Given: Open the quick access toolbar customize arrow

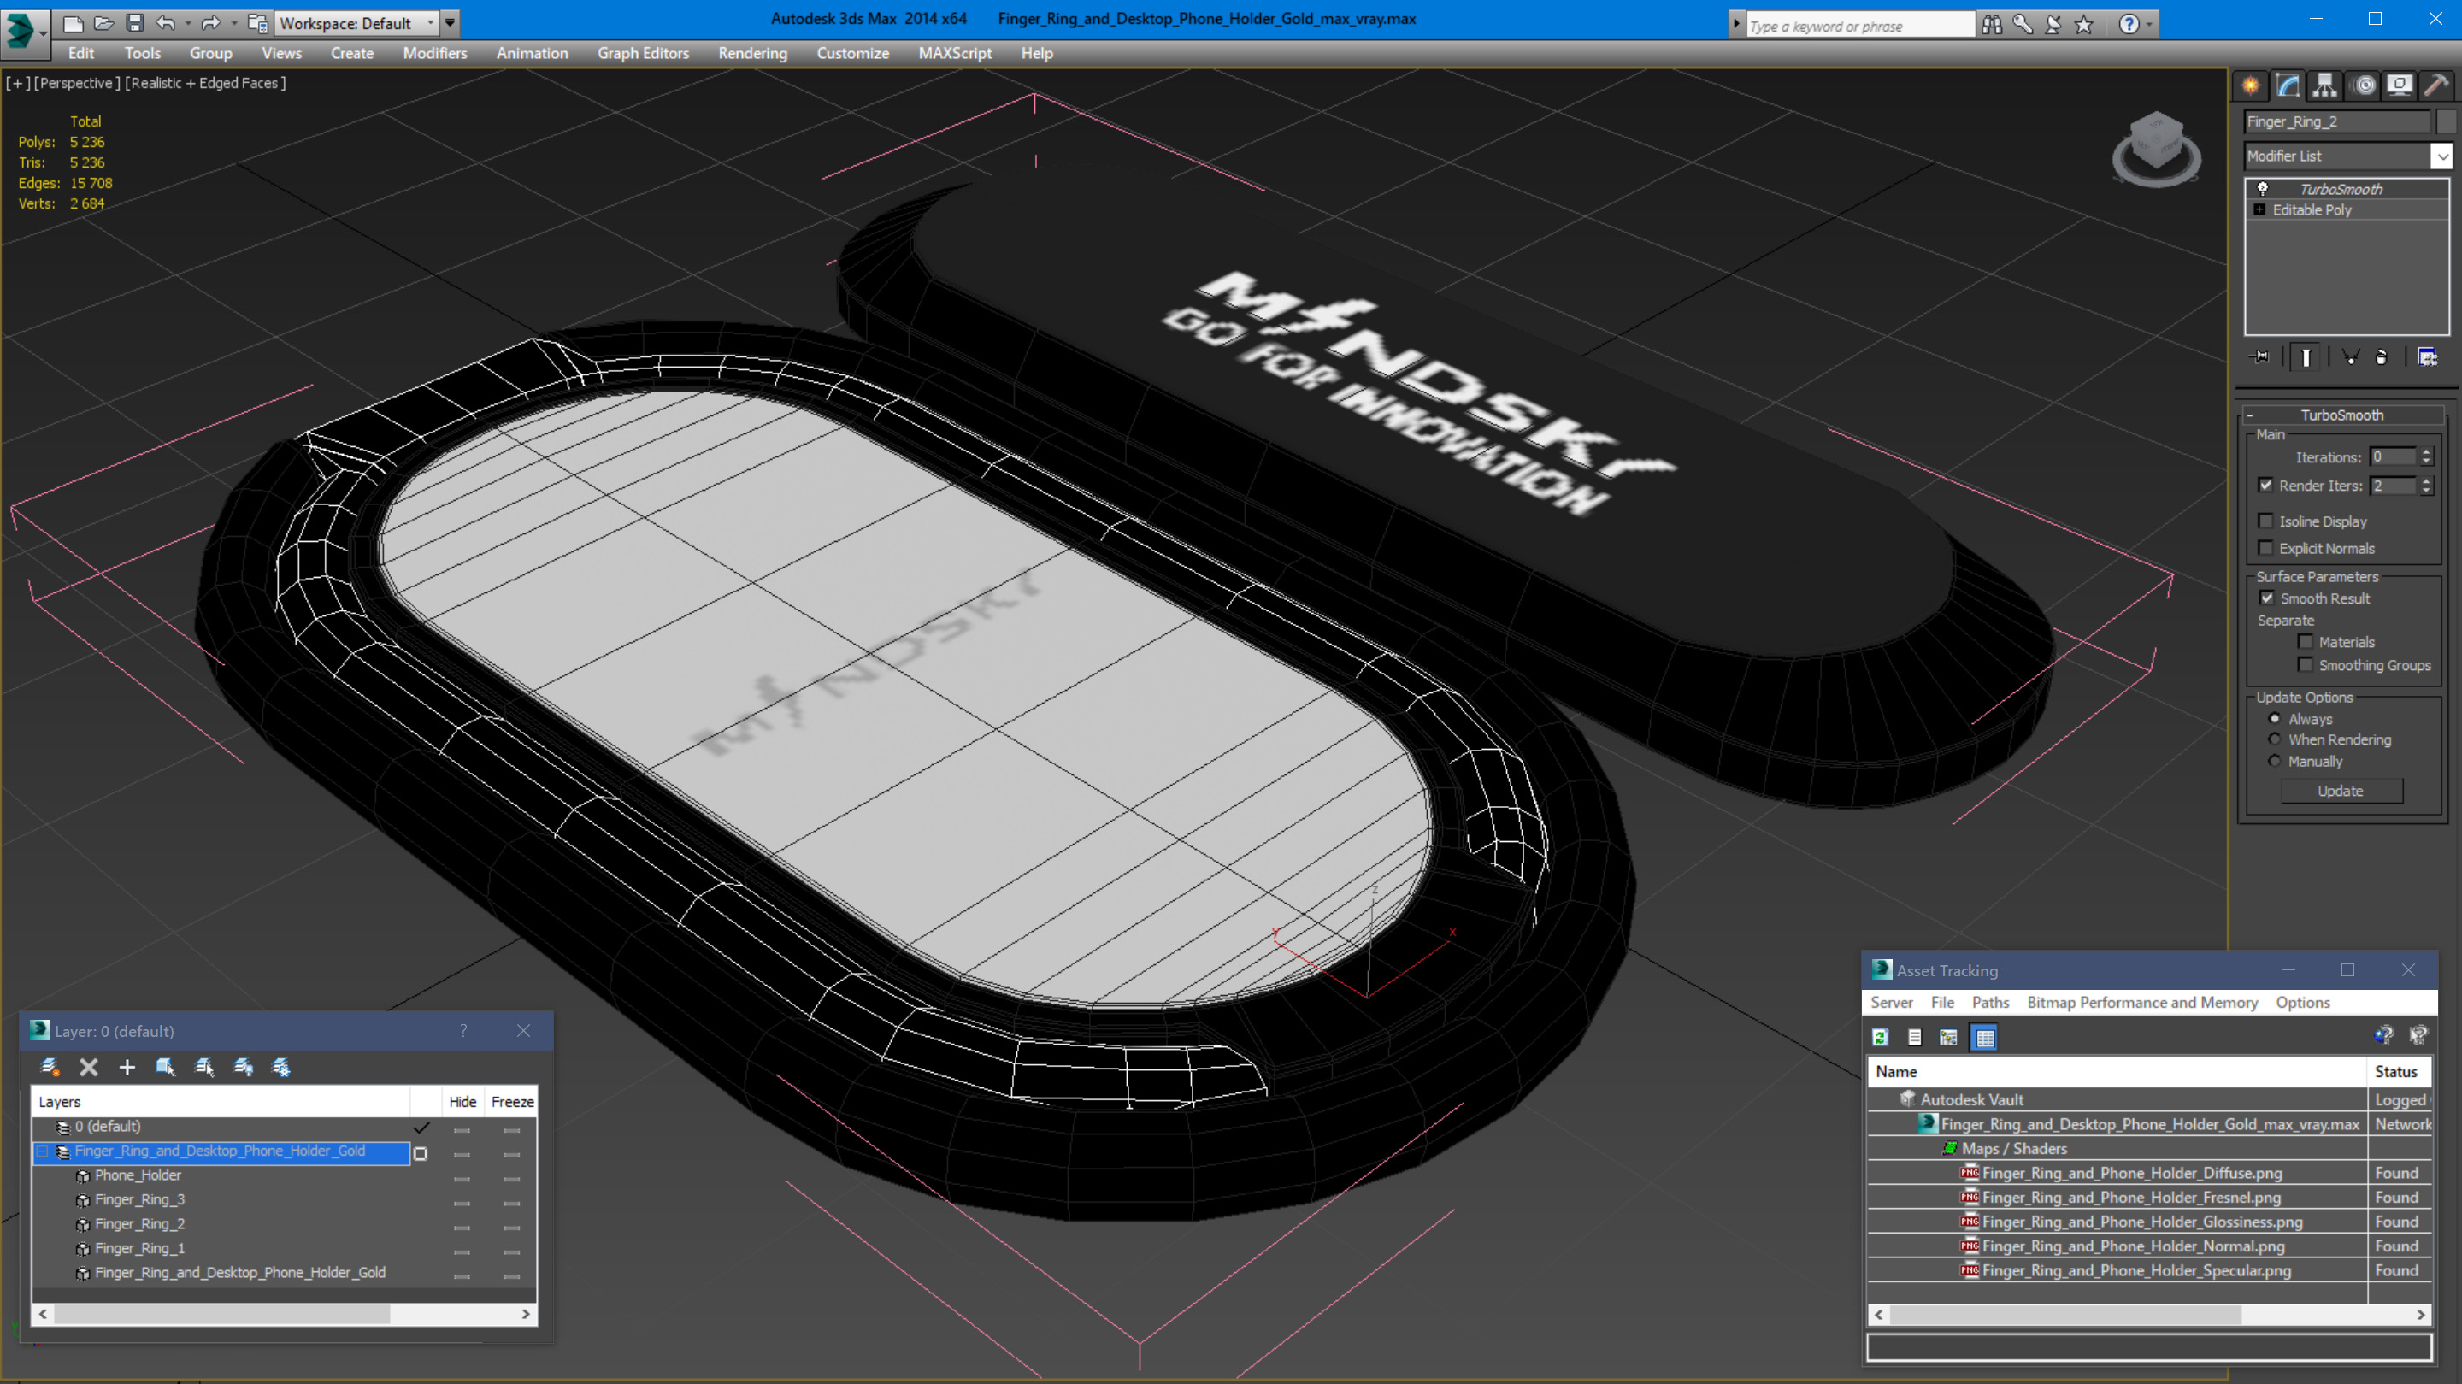Looking at the screenshot, I should (x=451, y=23).
